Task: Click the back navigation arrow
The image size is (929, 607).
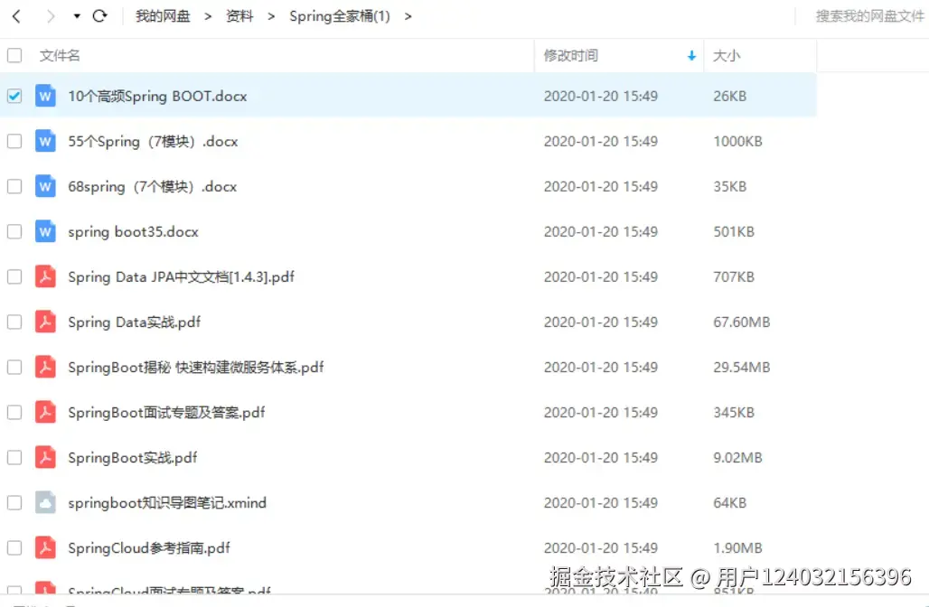Action: [x=14, y=15]
